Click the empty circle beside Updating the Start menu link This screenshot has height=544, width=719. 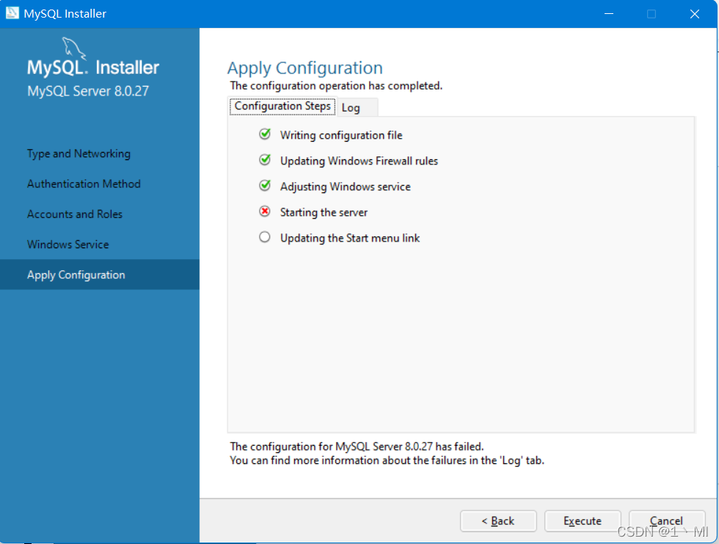pos(265,237)
